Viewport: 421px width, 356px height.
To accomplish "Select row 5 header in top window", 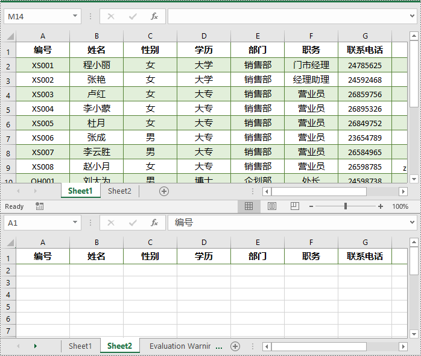I will tap(8, 110).
